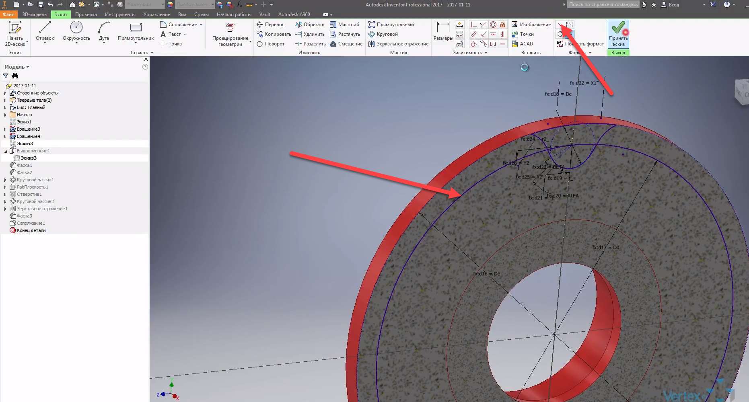
Task: Open the fx Parameters icon in quick access
Action: (239, 4)
